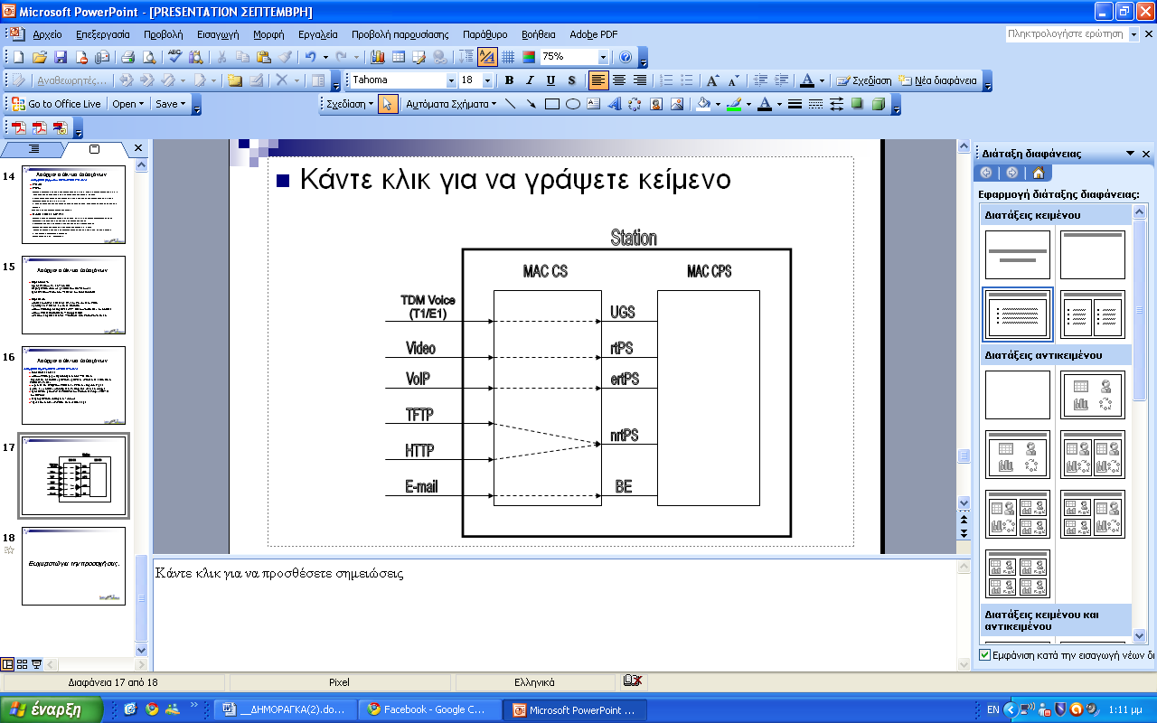The image size is (1157, 723).
Task: Select the Line drawing tool
Action: [511, 104]
